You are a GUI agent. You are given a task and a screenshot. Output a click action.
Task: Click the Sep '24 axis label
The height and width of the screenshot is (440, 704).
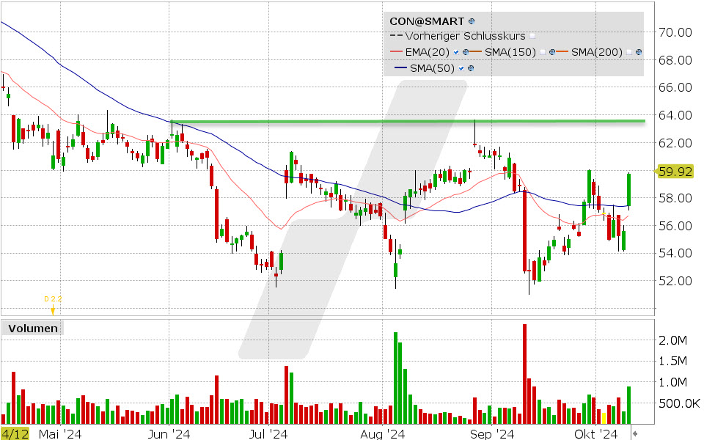(x=491, y=433)
